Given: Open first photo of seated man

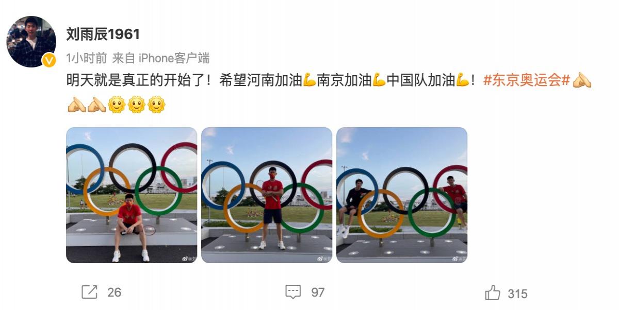Looking at the screenshot, I should (x=132, y=195).
